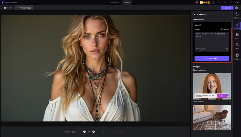Open the hamburger menu in title bar
The height and width of the screenshot is (137, 241).
[x=219, y=3]
